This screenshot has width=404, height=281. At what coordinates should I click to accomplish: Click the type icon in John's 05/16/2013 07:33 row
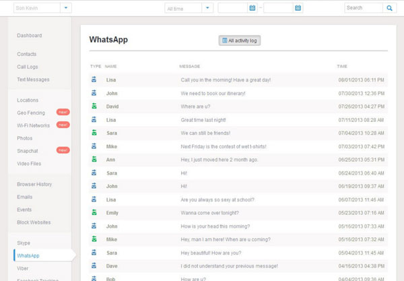[94, 226]
